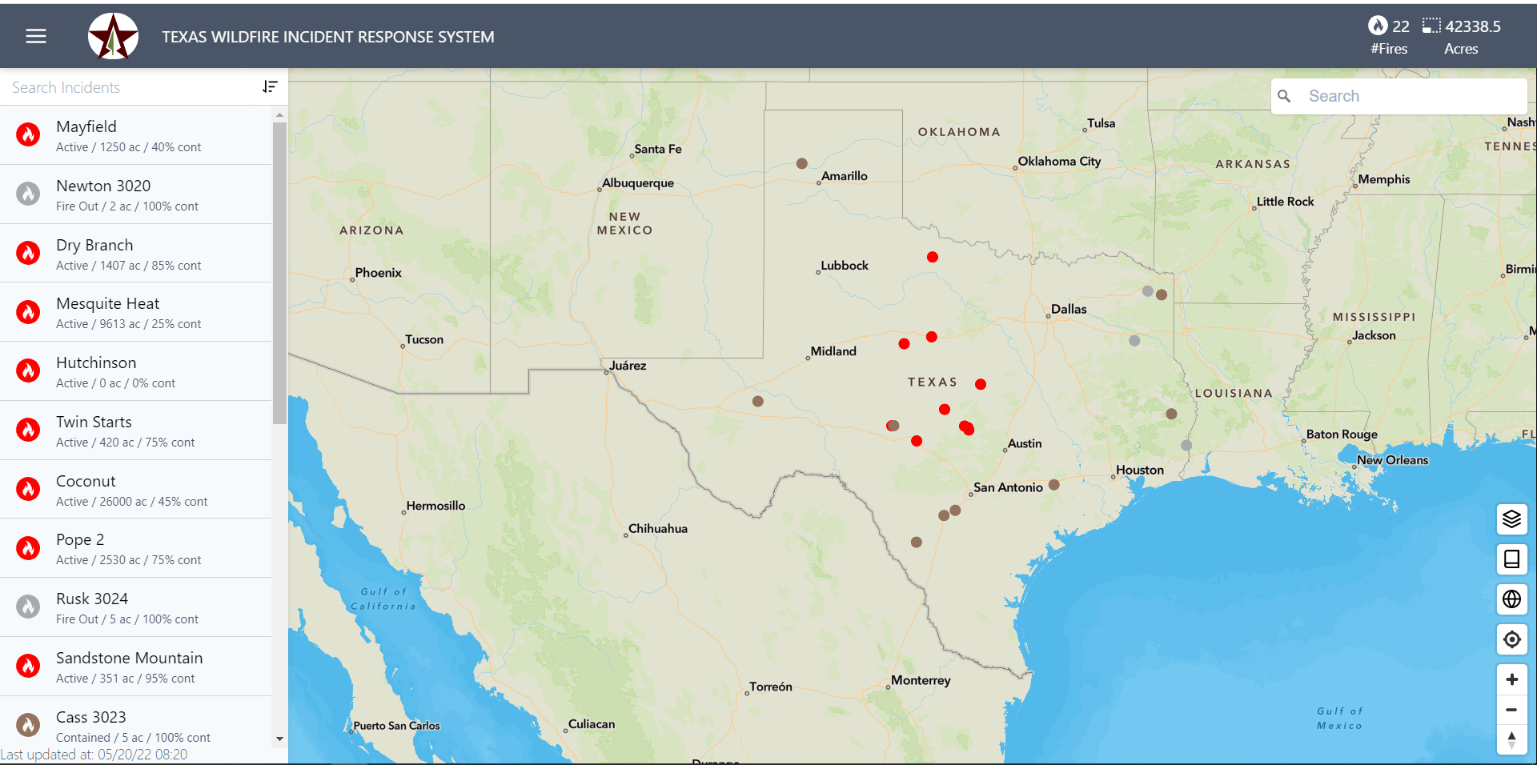Center map on my location
Viewport: 1537px width, 765px height.
coord(1511,639)
